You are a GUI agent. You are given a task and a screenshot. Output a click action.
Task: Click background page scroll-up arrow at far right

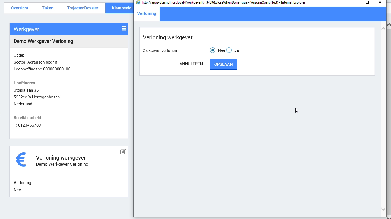pos(389,24)
